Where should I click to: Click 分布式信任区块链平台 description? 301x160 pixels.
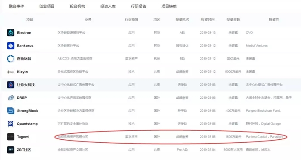click(x=73, y=72)
